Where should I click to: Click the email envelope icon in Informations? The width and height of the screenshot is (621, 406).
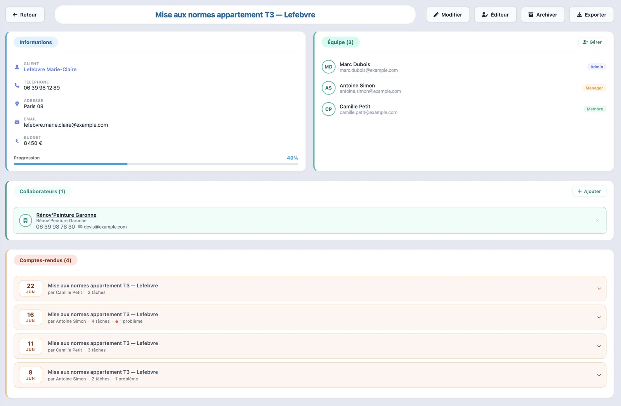click(17, 122)
